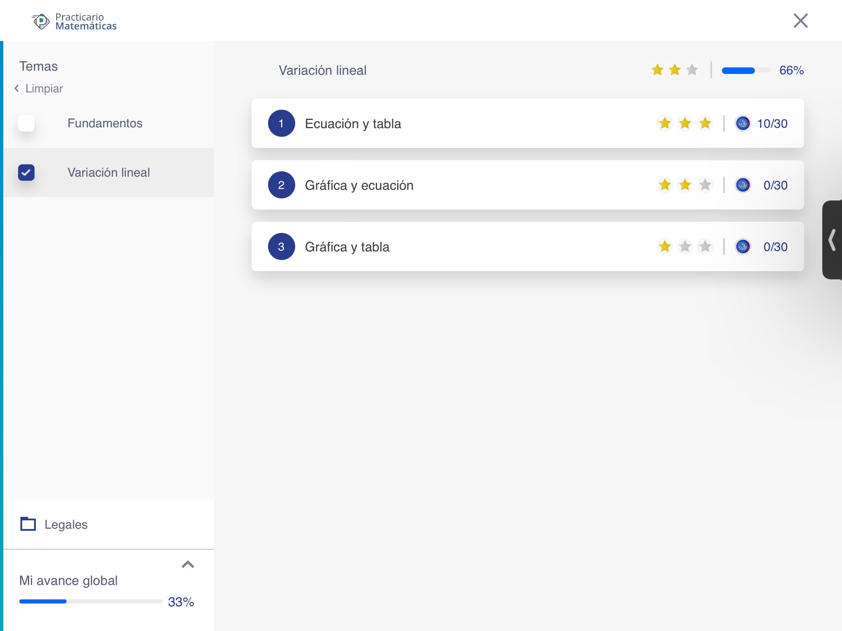Click the number 1 circle badge

click(281, 123)
